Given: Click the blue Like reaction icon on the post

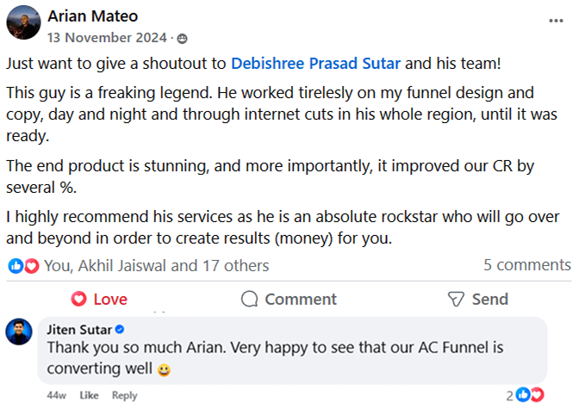Looking at the screenshot, I should click(16, 266).
